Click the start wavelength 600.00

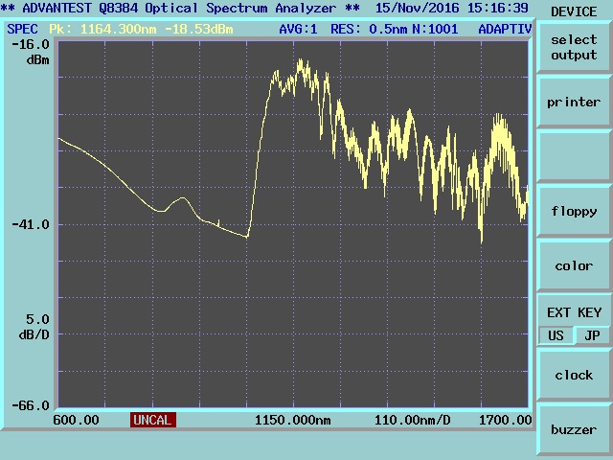(x=77, y=420)
